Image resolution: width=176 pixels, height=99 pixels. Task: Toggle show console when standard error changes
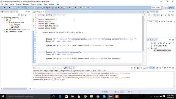click(x=153, y=68)
